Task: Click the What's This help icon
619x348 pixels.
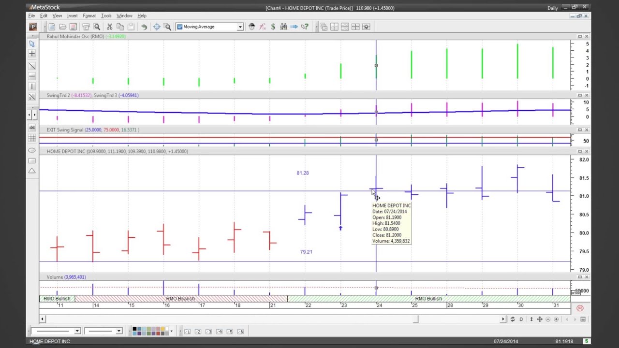Action: tap(305, 27)
